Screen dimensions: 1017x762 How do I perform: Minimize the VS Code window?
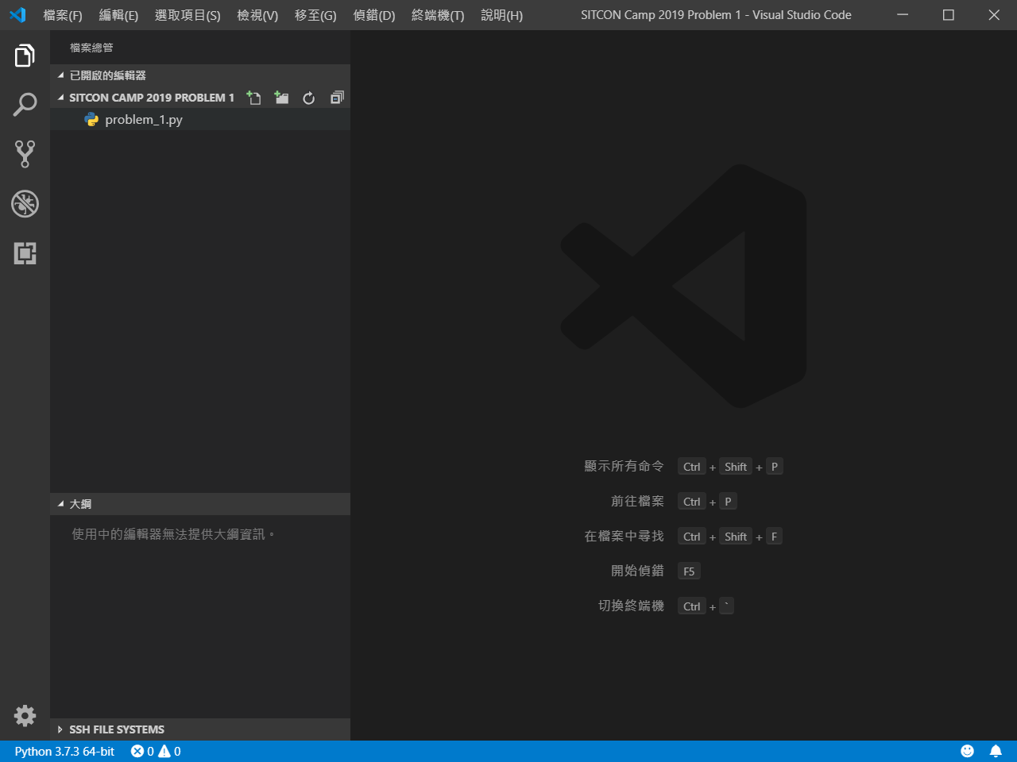tap(903, 15)
